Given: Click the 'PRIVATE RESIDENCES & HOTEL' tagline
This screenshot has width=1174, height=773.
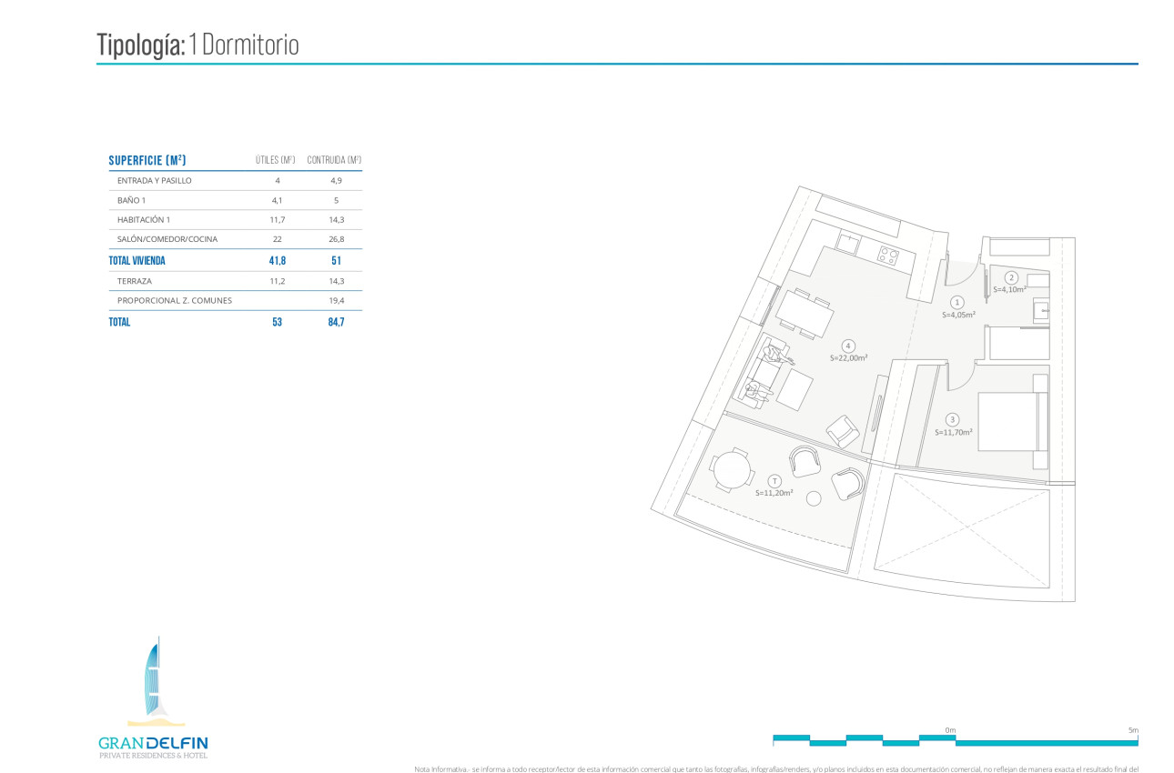Looking at the screenshot, I should tap(153, 756).
